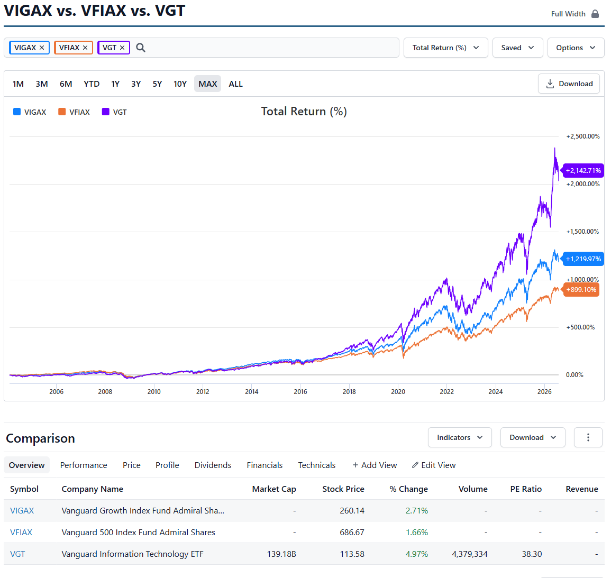Click the 38.30 PE ratio cell
The height and width of the screenshot is (578, 611).
[532, 554]
